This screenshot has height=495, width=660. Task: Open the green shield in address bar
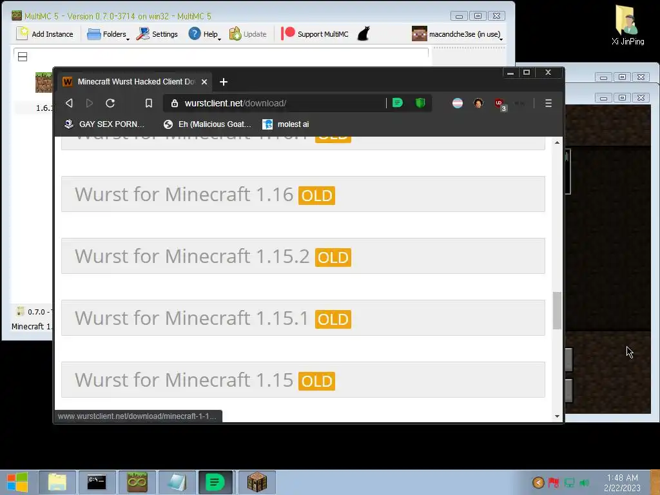tap(420, 102)
